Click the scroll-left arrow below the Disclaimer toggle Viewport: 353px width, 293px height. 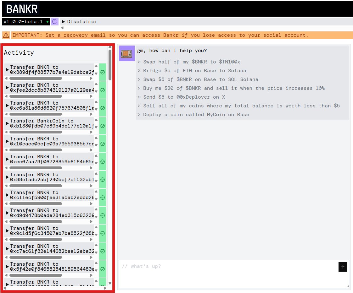[x=62, y=28]
